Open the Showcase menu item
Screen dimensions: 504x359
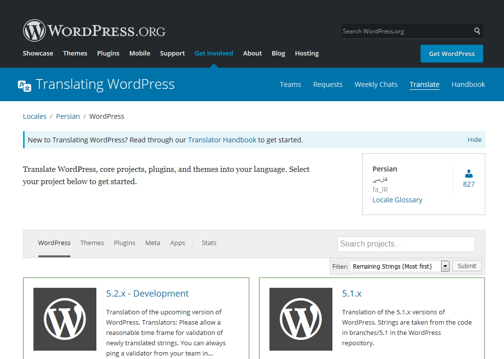[38, 54]
